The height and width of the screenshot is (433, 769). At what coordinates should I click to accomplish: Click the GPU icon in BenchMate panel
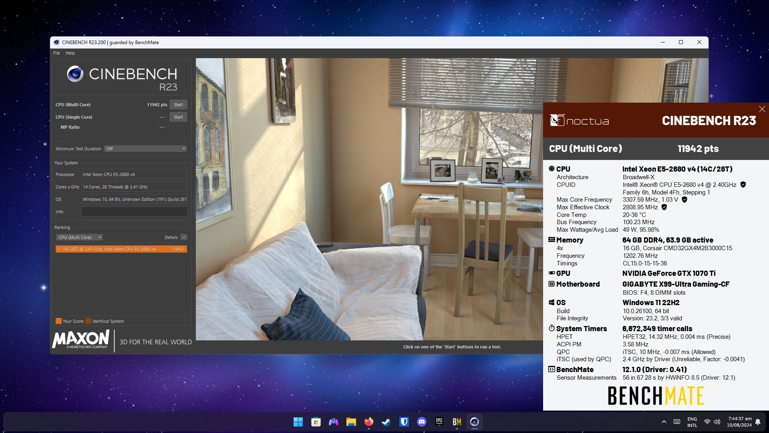(552, 273)
